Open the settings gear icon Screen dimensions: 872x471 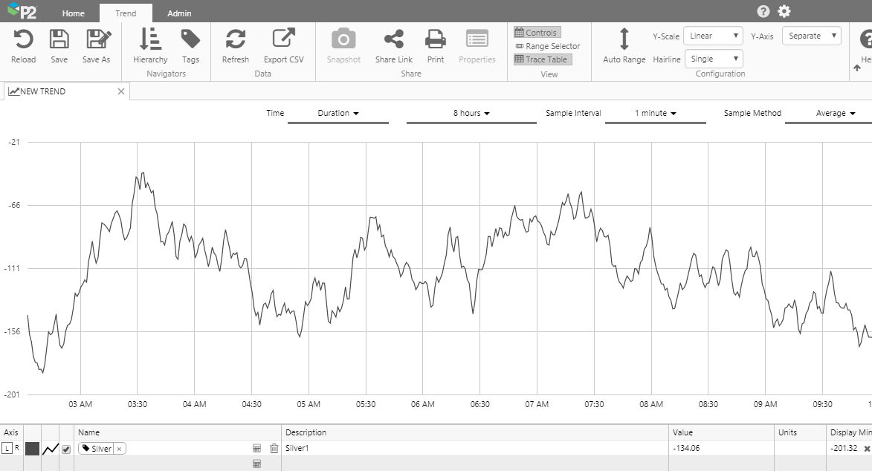(784, 11)
